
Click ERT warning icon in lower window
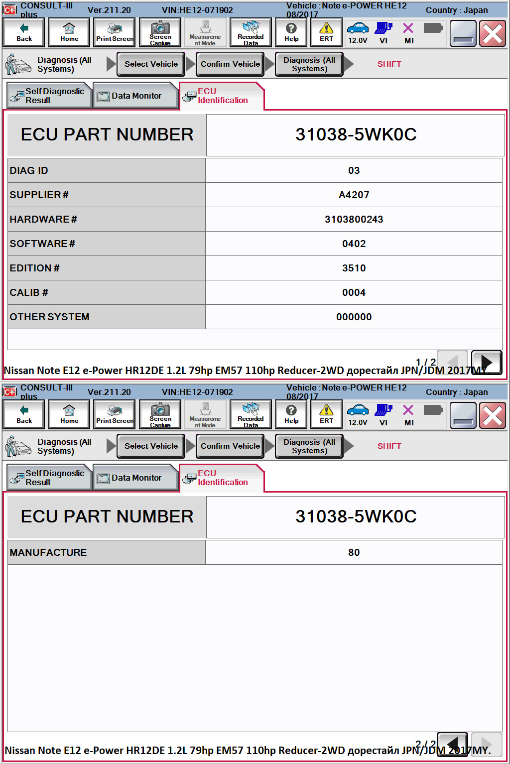pos(326,414)
